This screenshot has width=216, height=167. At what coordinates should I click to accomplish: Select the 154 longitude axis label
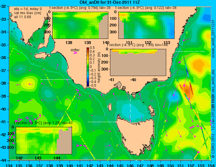[x=211, y=165]
